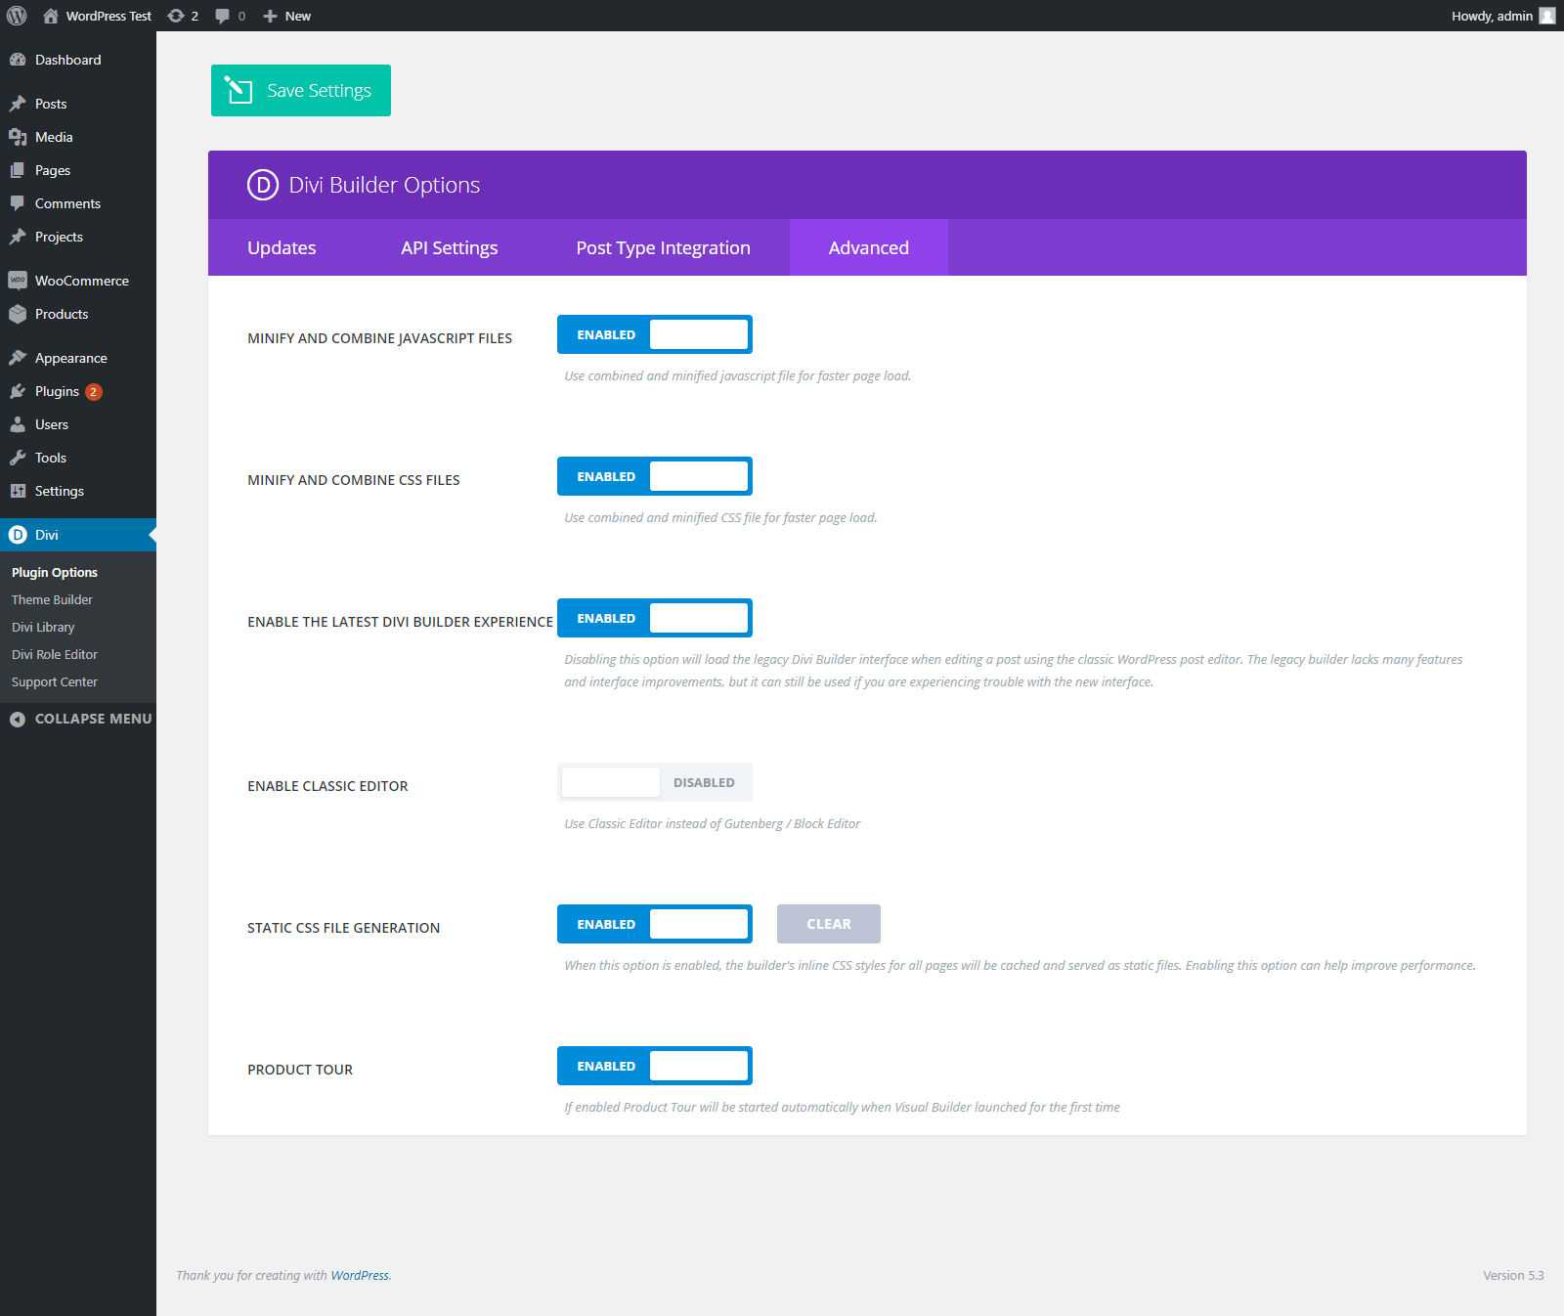1564x1316 pixels.
Task: Click the Media icon in sidebar
Action: click(18, 137)
